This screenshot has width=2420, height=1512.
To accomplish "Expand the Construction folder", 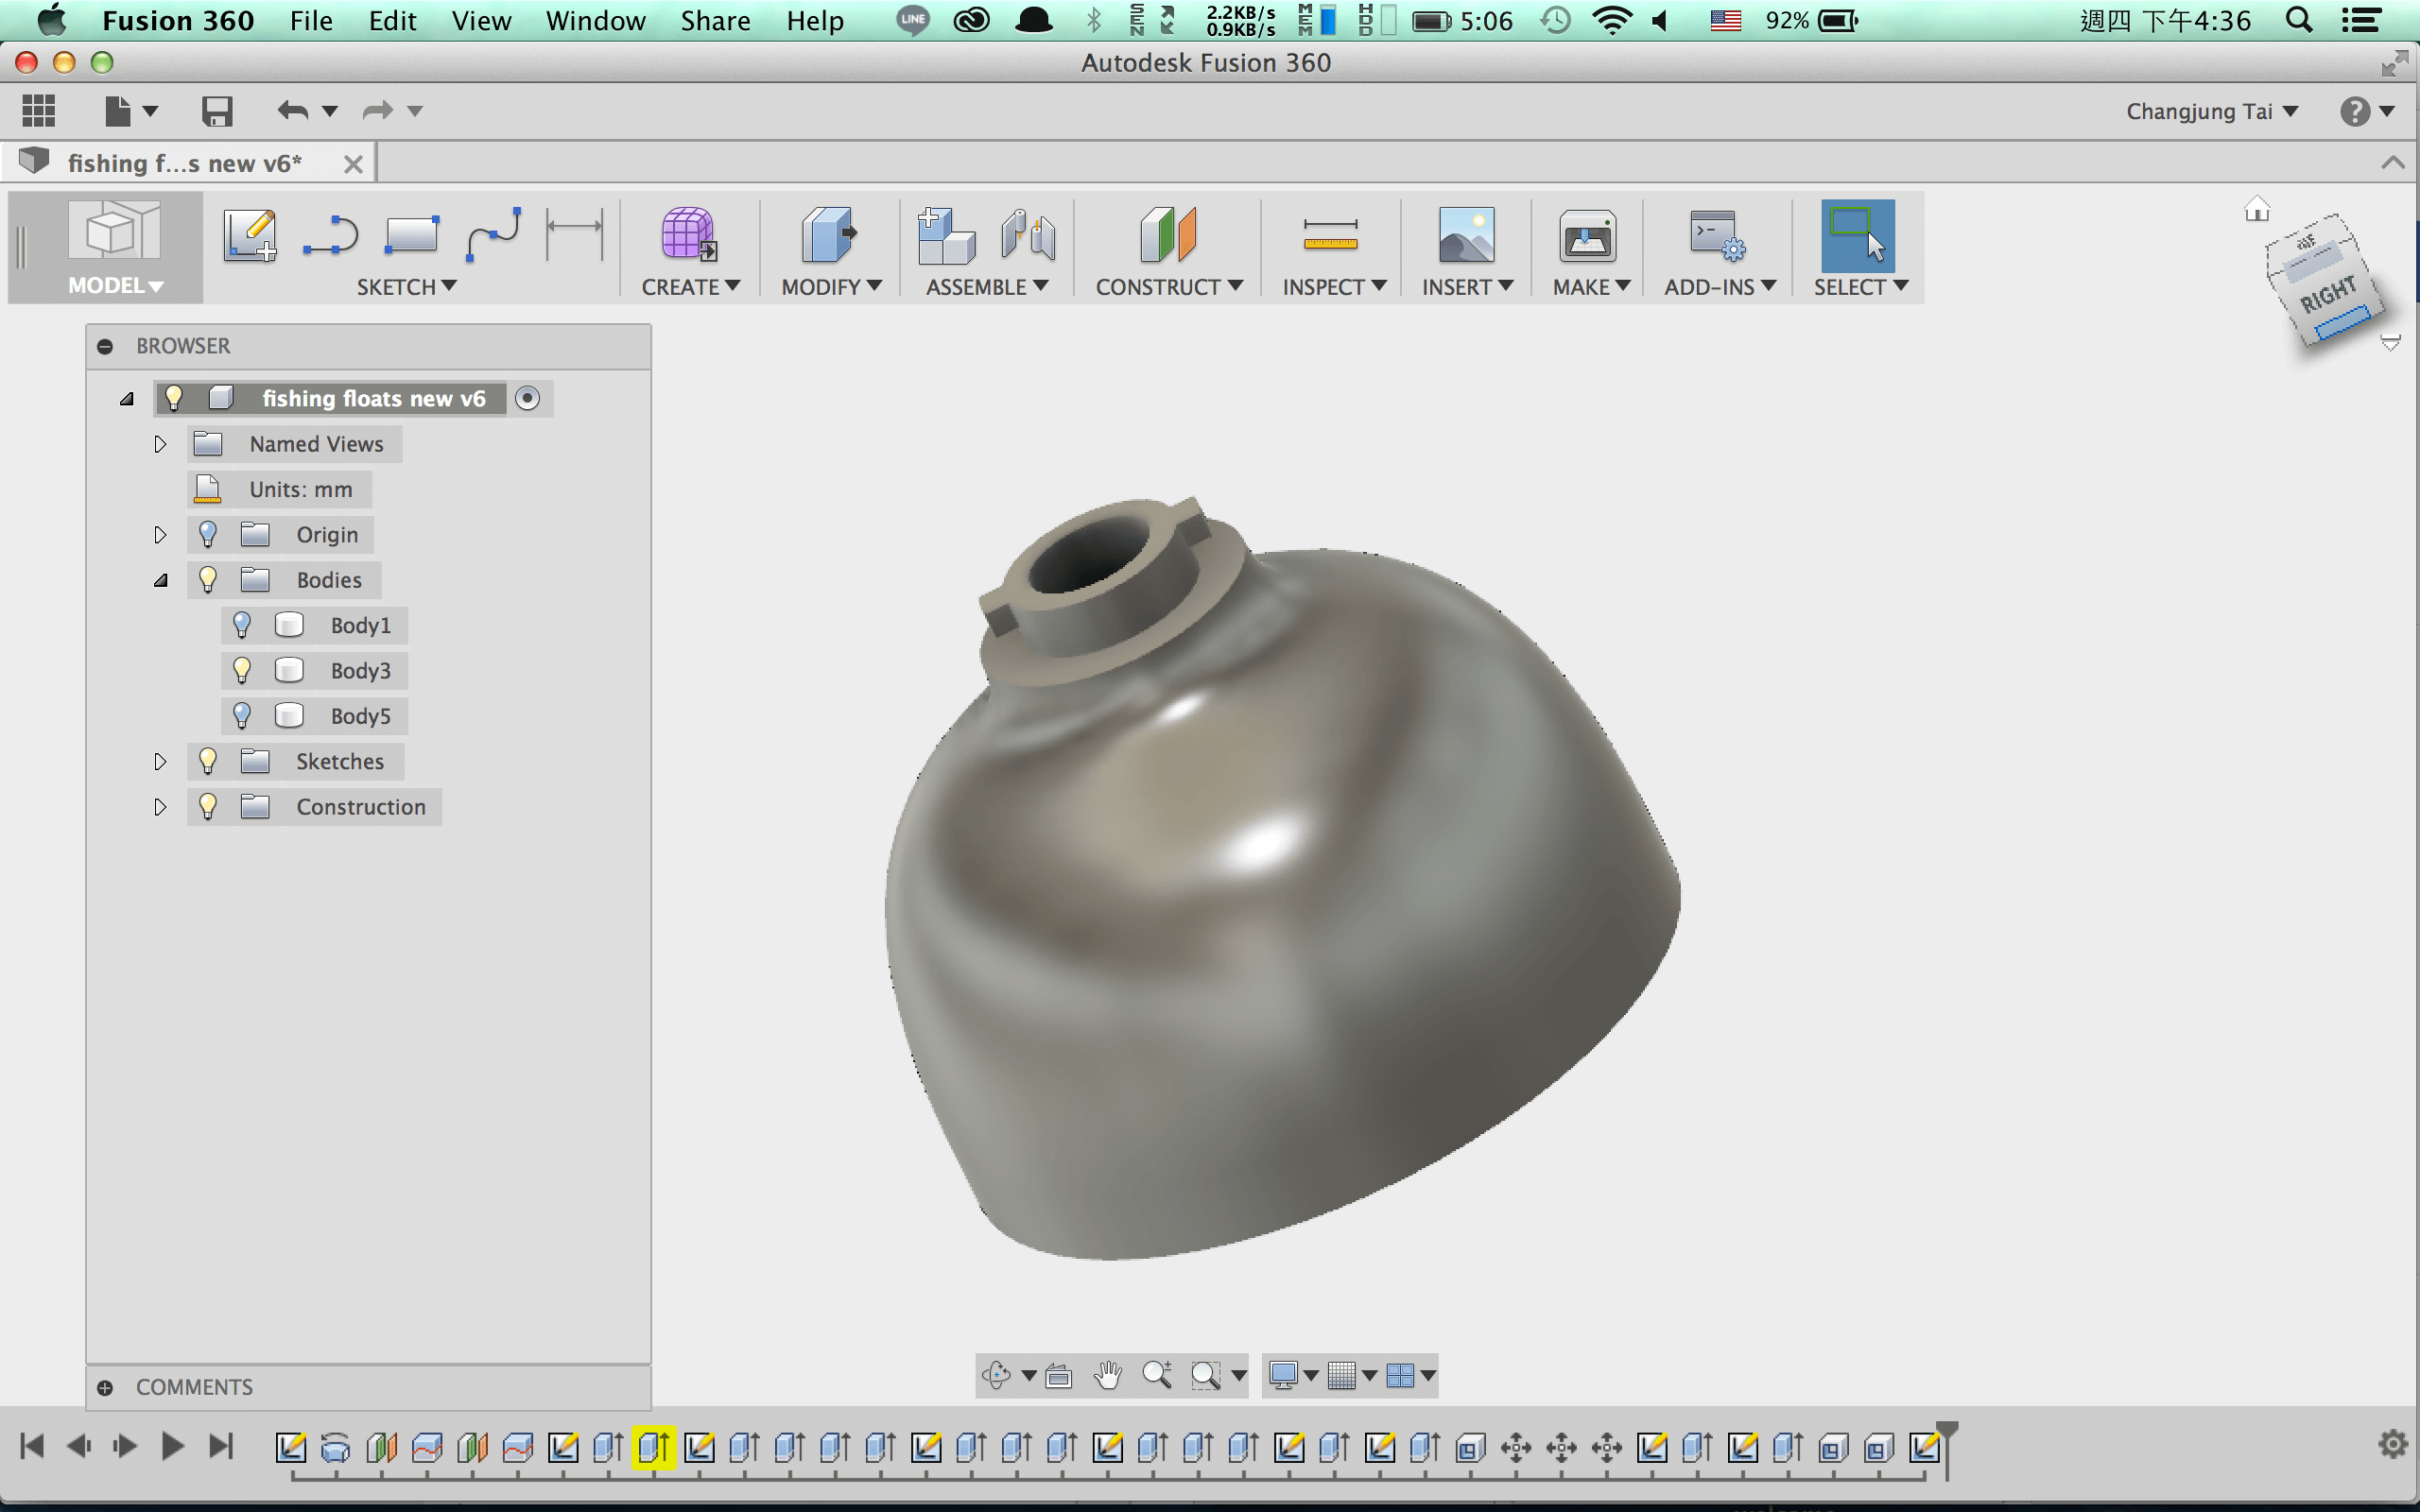I will click(160, 807).
